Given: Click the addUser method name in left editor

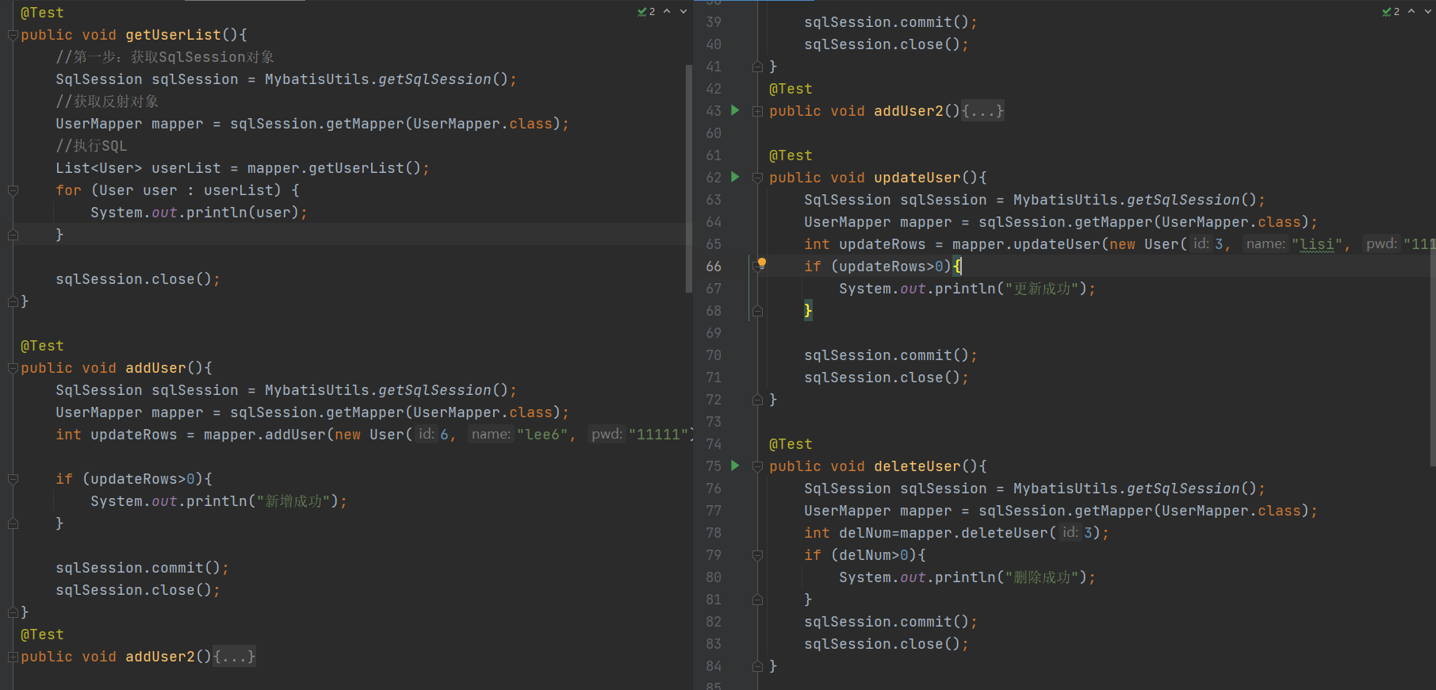Looking at the screenshot, I should (x=155, y=368).
